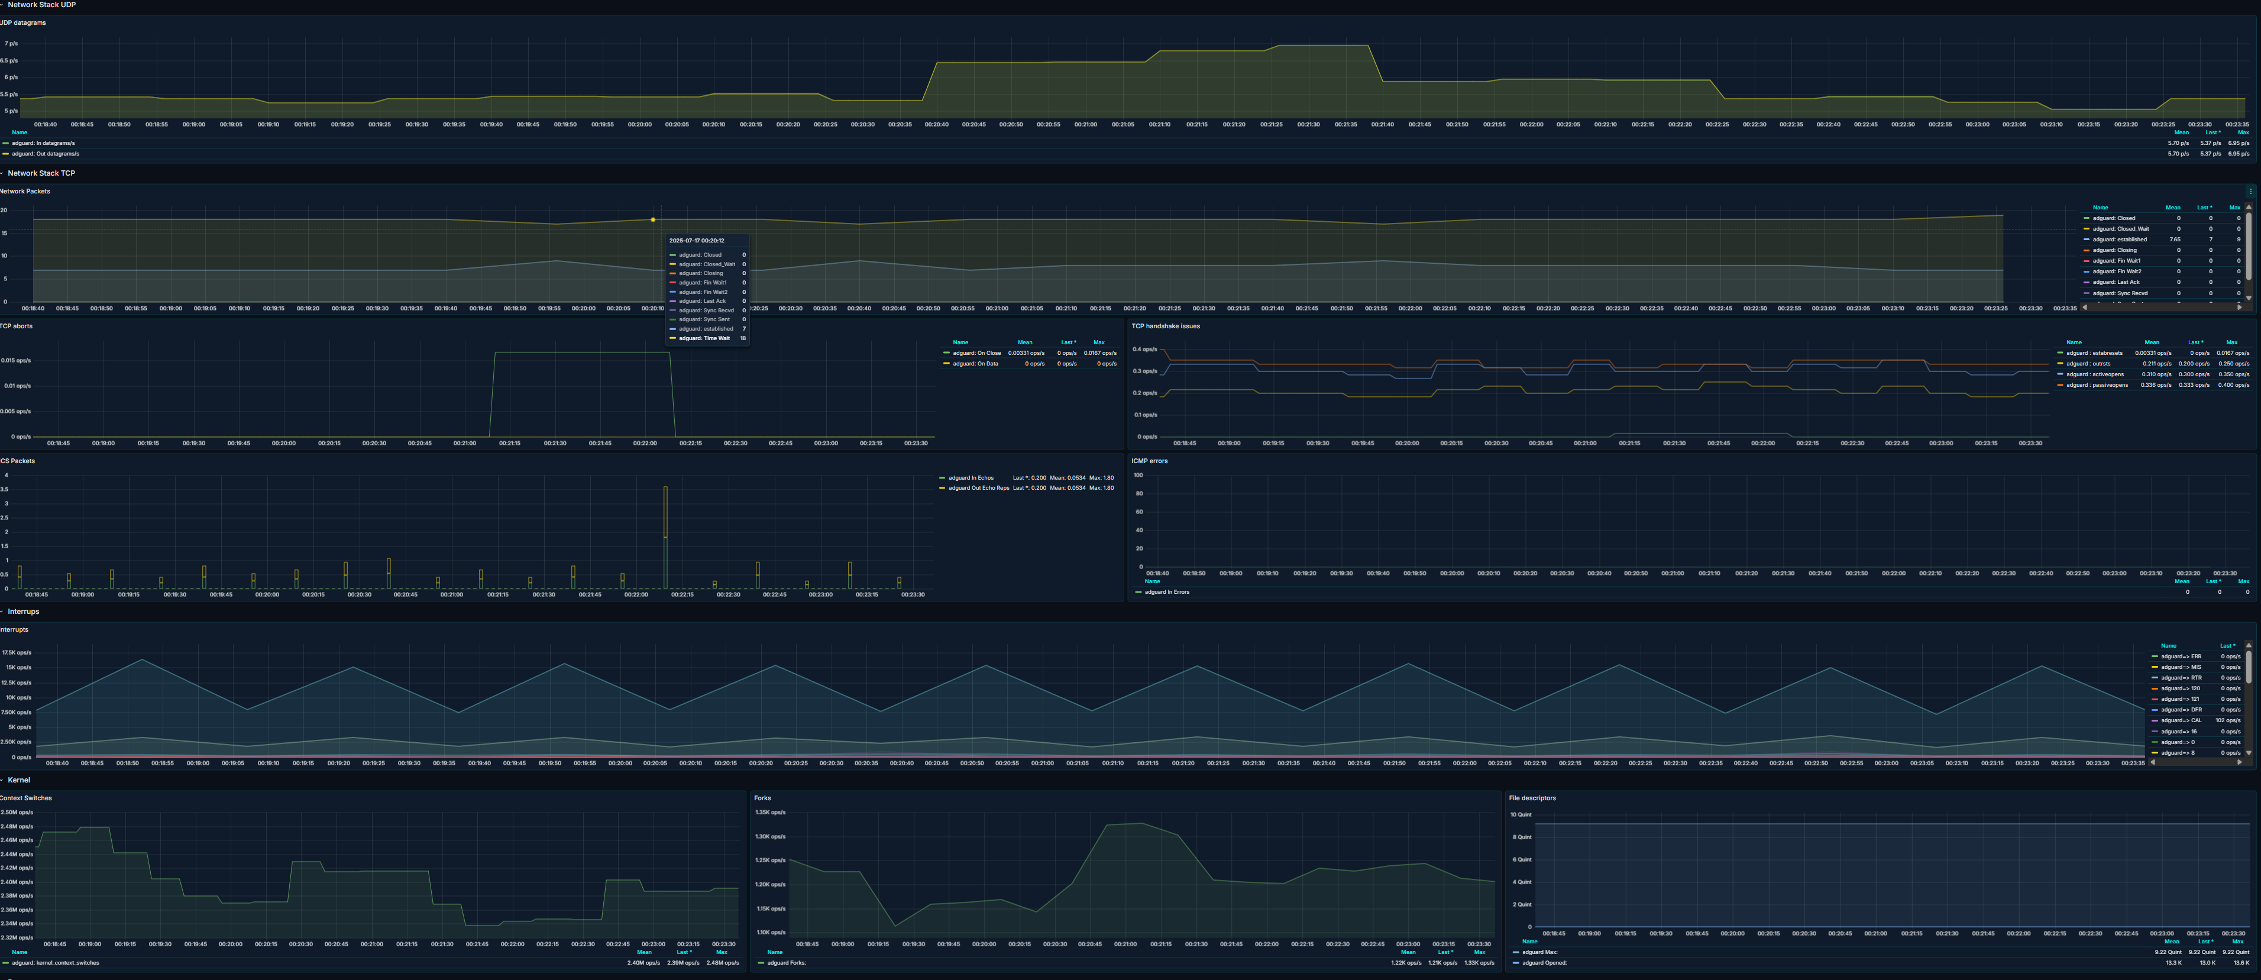The height and width of the screenshot is (980, 2261).
Task: Open the TCP aborts panel title
Action: point(17,326)
